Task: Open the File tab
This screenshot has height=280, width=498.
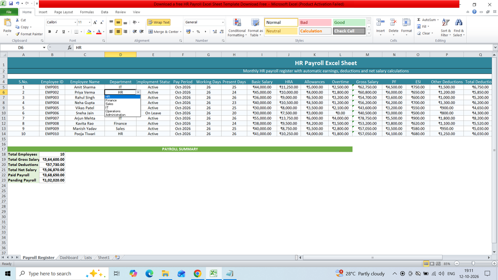Action: [x=9, y=12]
